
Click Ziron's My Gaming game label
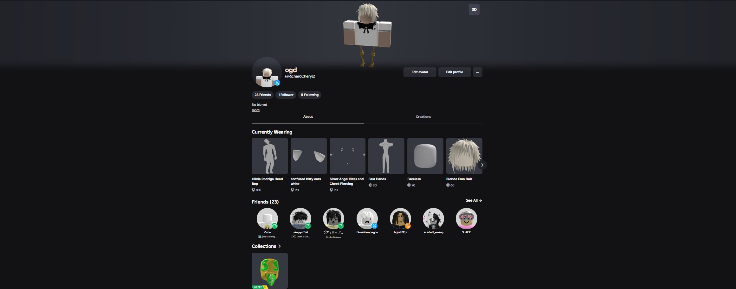267,237
